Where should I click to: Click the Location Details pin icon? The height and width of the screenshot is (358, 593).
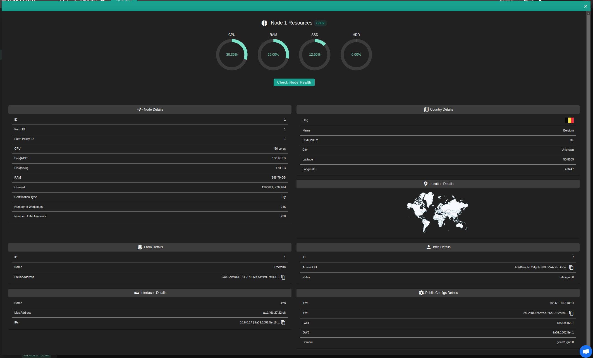[x=425, y=184]
